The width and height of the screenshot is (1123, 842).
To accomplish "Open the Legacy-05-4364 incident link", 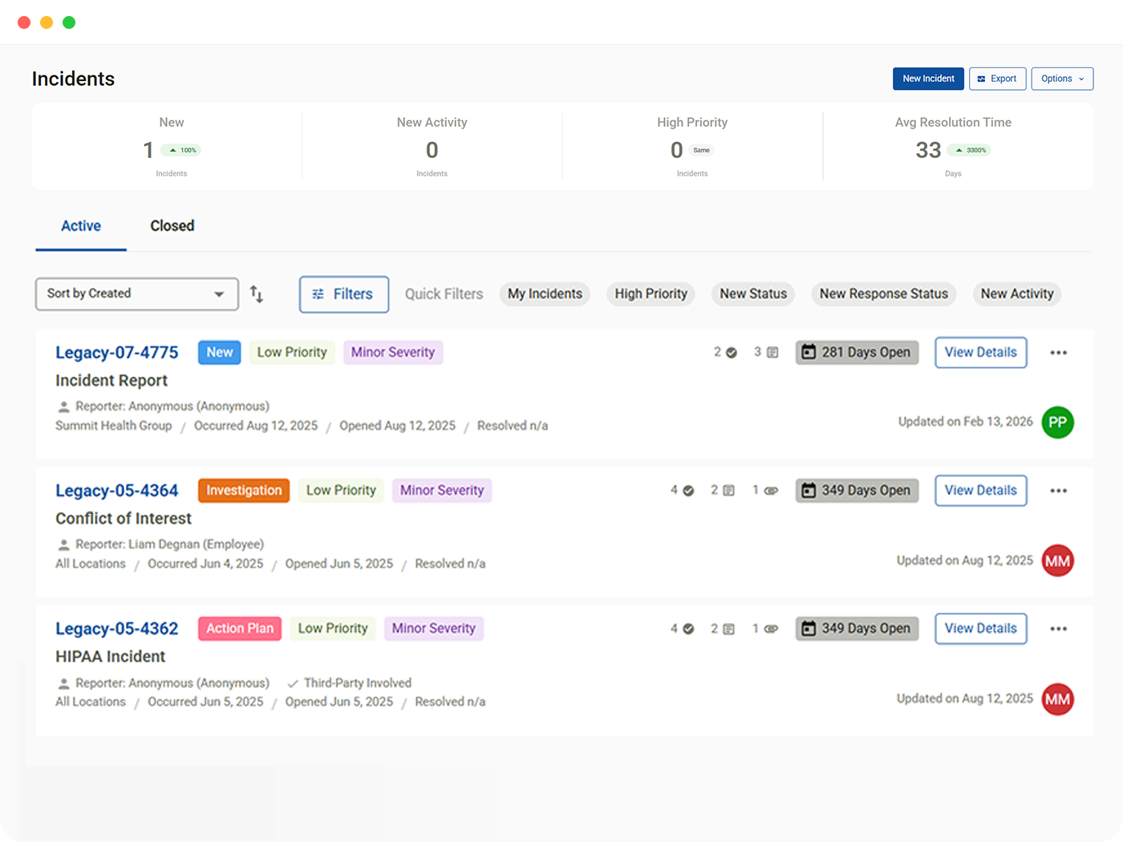I will point(117,491).
